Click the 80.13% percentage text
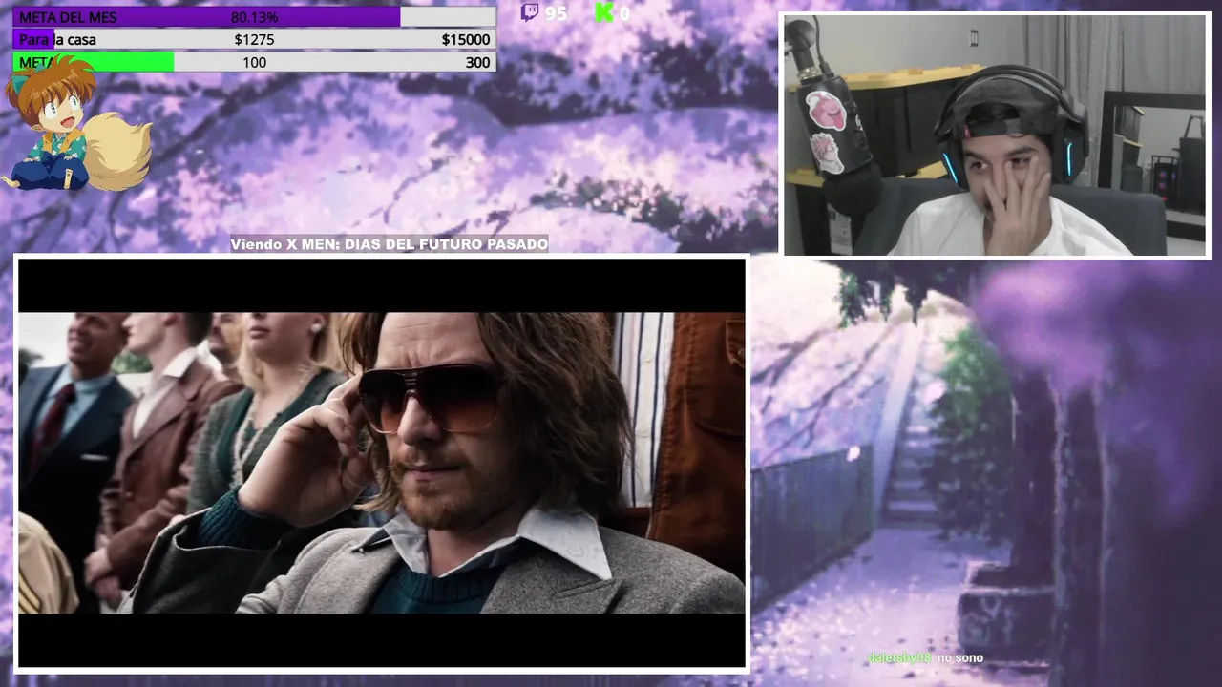This screenshot has height=687, width=1222. (254, 17)
